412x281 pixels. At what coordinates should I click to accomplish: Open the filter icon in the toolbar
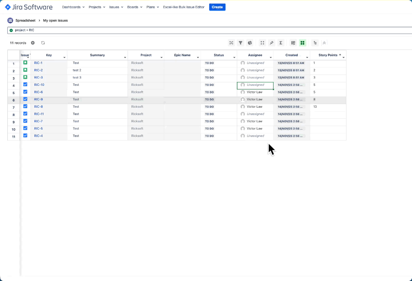click(240, 43)
